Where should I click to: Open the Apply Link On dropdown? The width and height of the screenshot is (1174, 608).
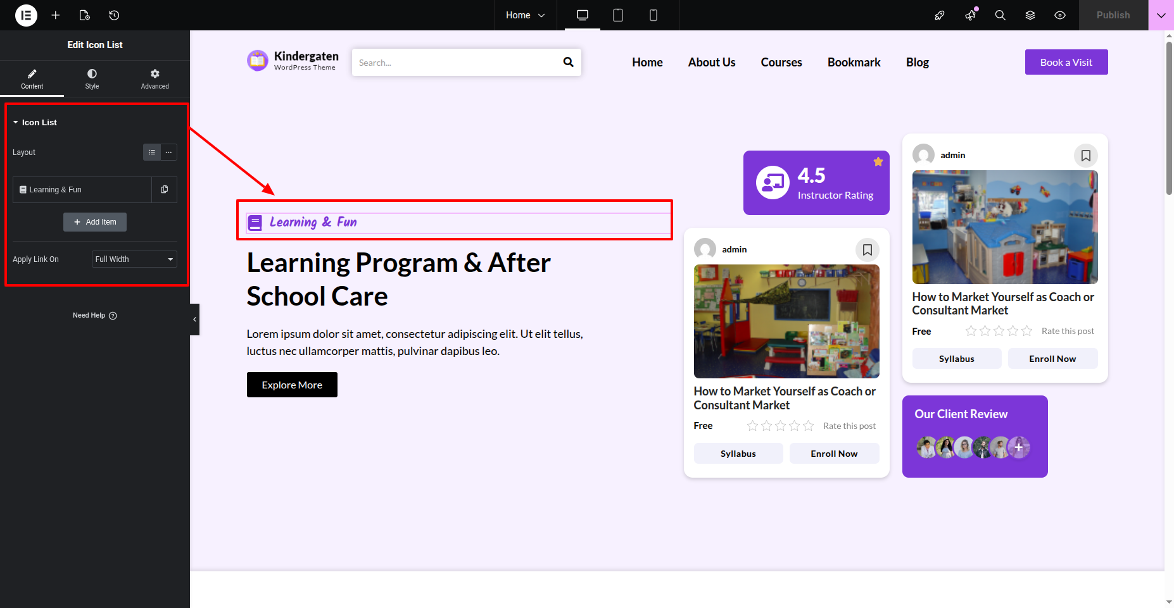point(134,259)
